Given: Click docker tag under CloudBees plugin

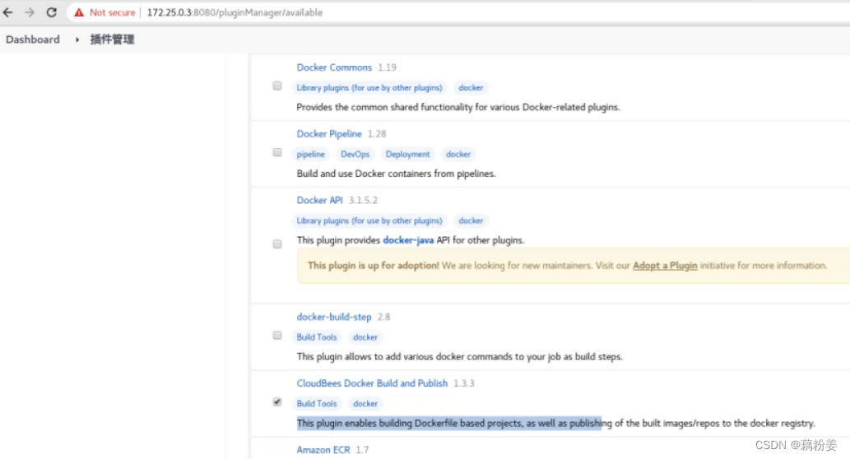Looking at the screenshot, I should tap(365, 404).
